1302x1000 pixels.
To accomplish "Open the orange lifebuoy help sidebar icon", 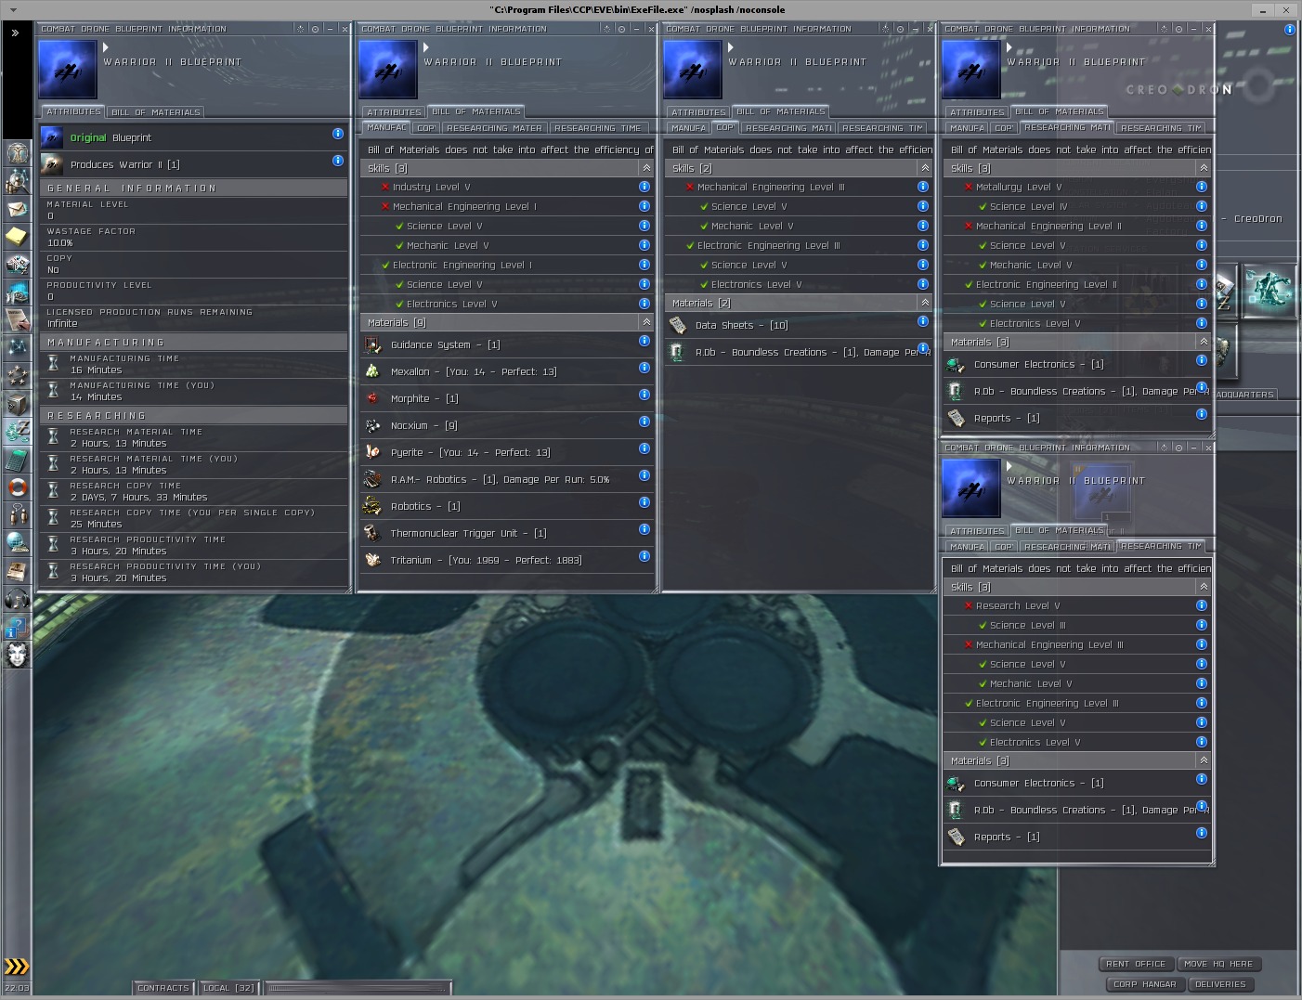I will click(x=18, y=487).
